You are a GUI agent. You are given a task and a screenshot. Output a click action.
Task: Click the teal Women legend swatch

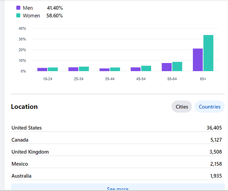tap(18, 15)
